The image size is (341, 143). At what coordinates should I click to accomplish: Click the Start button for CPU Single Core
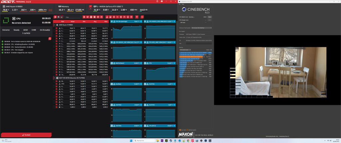pos(209,20)
